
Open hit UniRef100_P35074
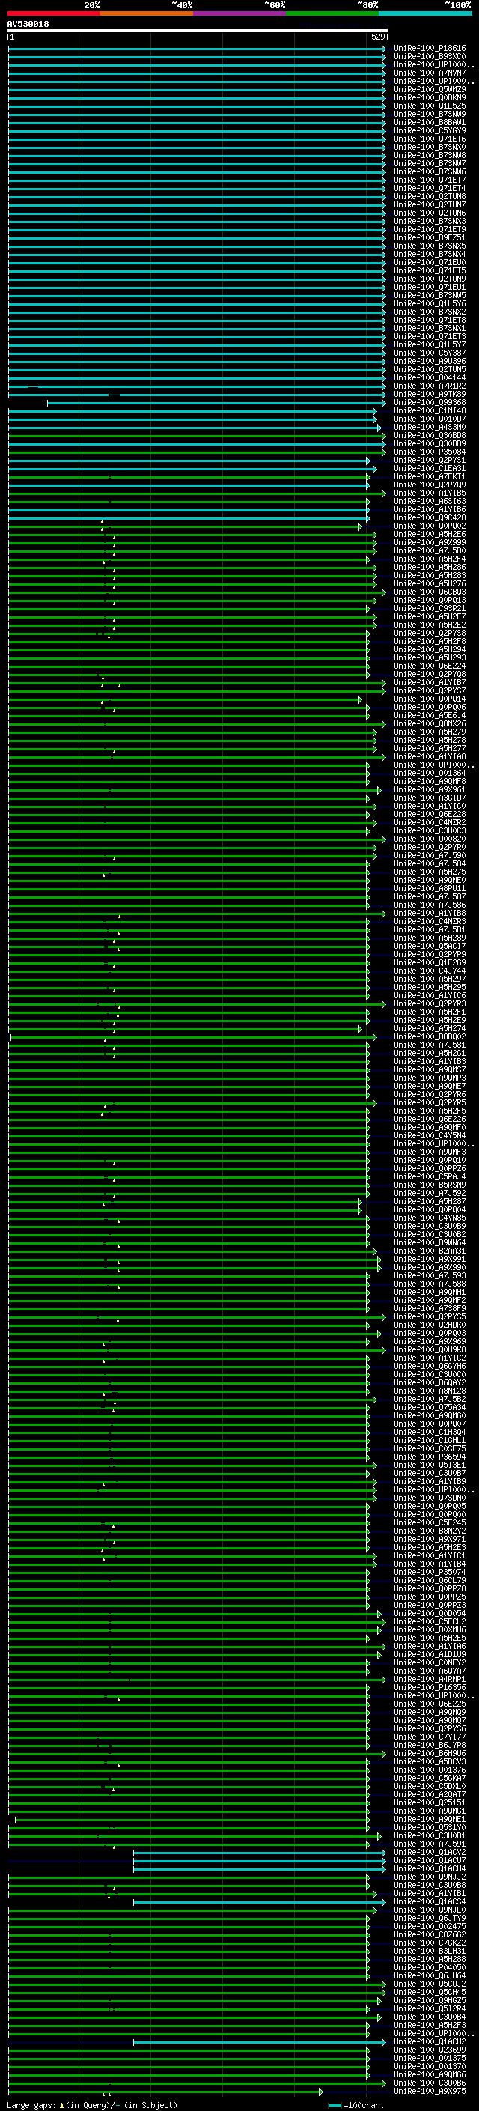(x=429, y=1572)
